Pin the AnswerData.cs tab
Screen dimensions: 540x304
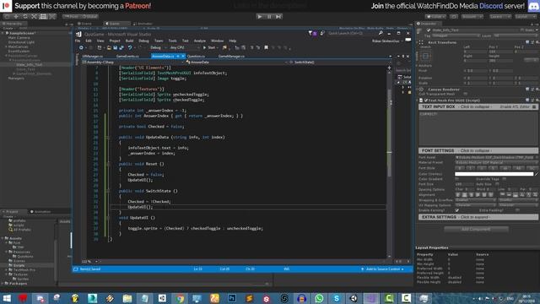pyautogui.click(x=178, y=57)
